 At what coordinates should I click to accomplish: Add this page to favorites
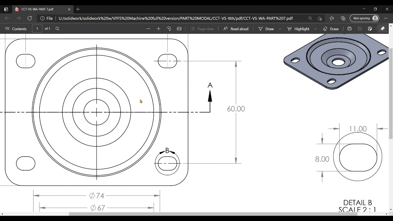pos(320,18)
